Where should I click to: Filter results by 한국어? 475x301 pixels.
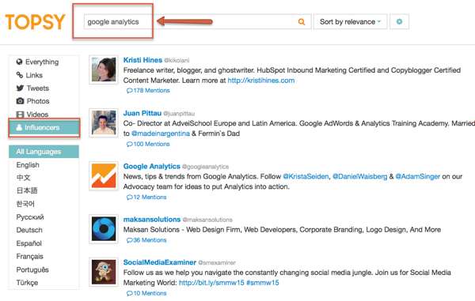(x=25, y=204)
